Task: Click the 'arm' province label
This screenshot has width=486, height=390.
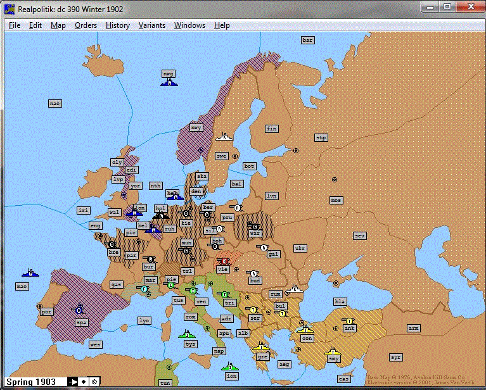Action: click(x=414, y=328)
